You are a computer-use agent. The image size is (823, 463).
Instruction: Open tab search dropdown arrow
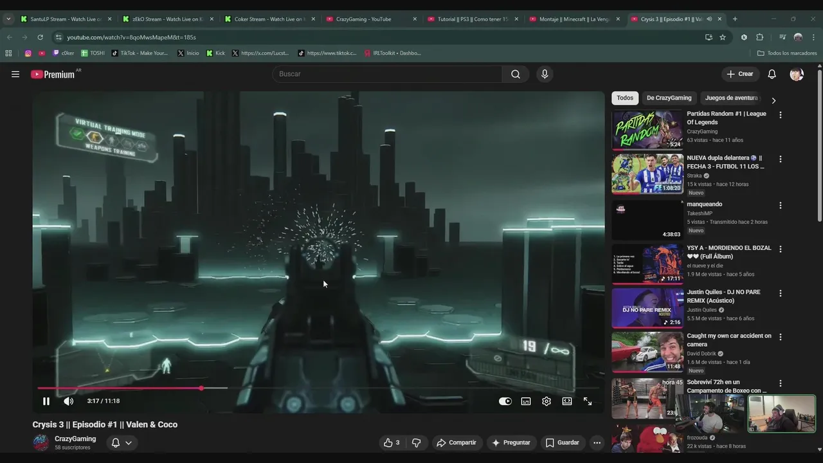[8, 19]
